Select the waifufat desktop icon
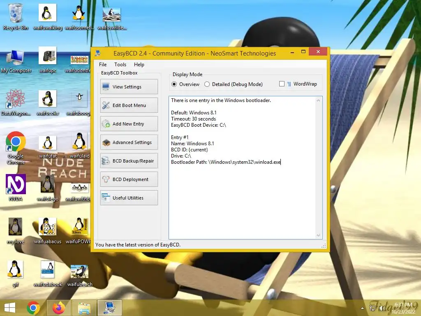This screenshot has height=316, width=421. 48,147
